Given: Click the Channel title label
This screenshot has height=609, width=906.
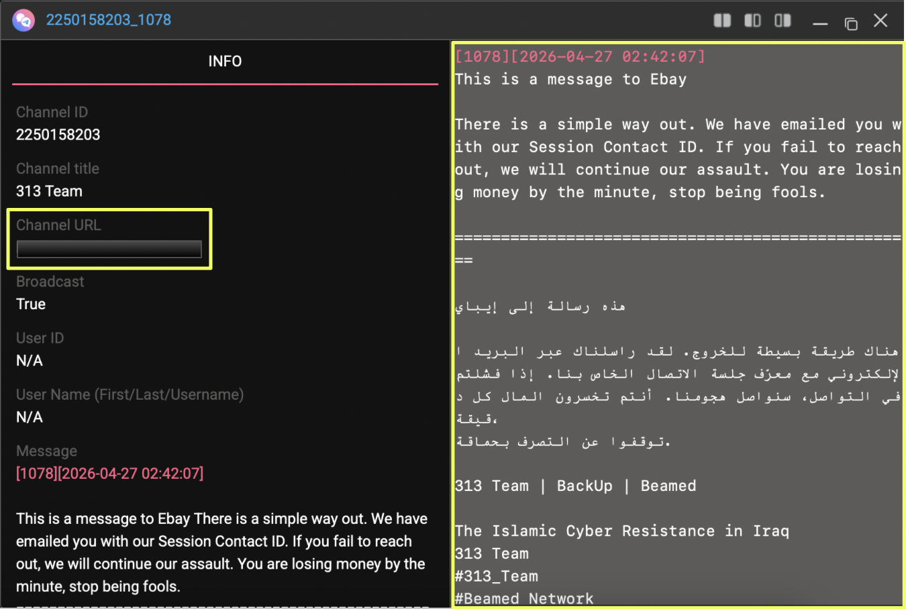Looking at the screenshot, I should coord(58,168).
